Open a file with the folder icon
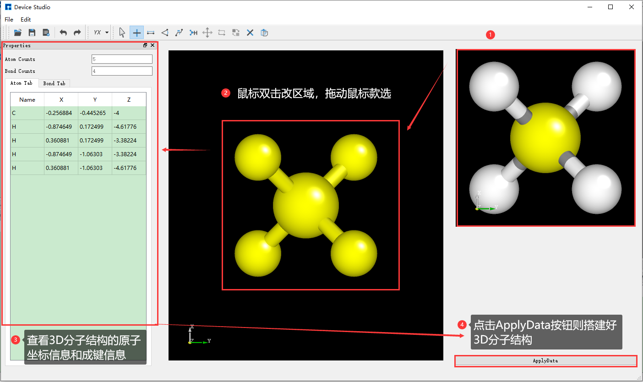This screenshot has height=382, width=643. 18,33
